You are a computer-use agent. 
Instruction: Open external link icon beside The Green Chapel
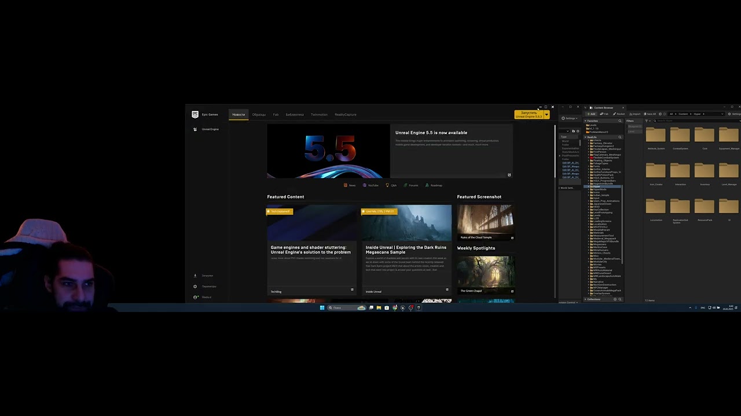coord(512,291)
